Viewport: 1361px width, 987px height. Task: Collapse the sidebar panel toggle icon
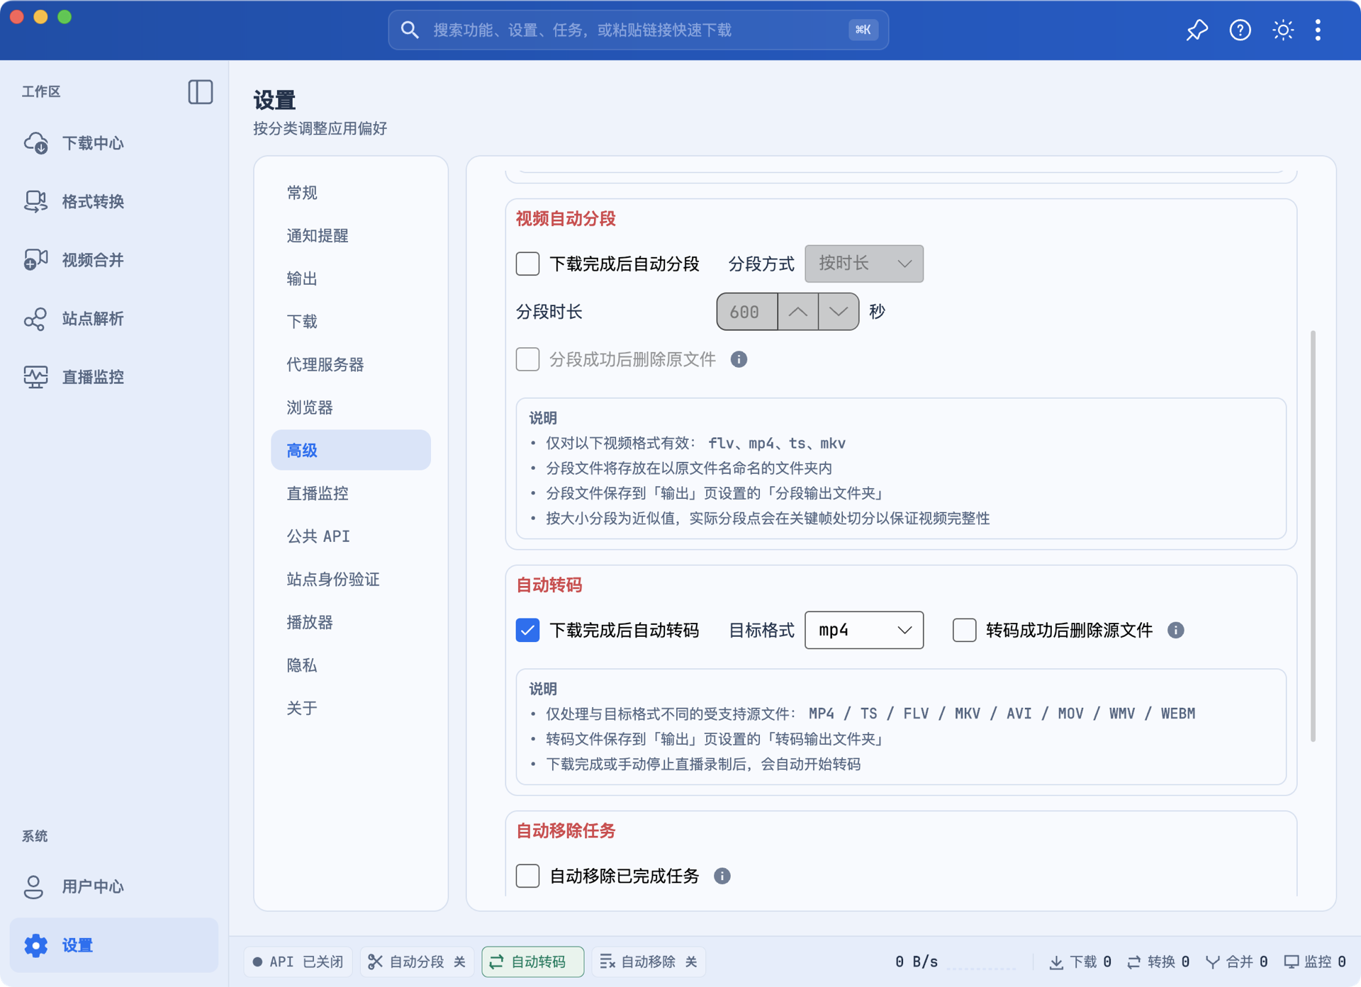point(201,92)
